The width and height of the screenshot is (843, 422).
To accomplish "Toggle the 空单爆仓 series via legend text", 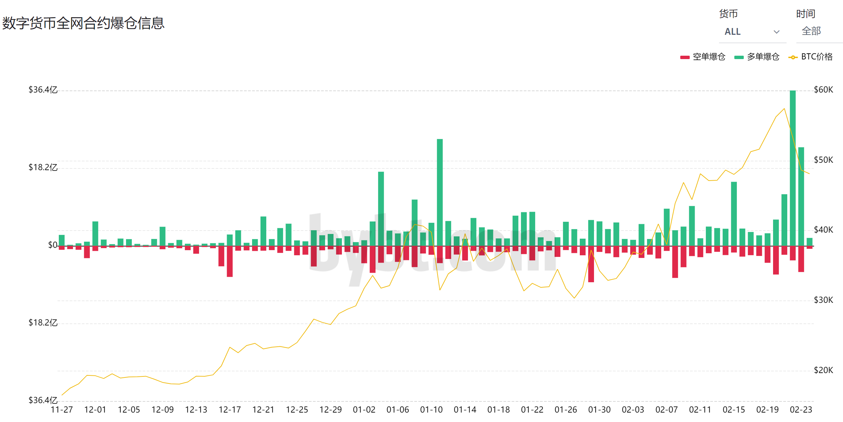I will point(709,57).
